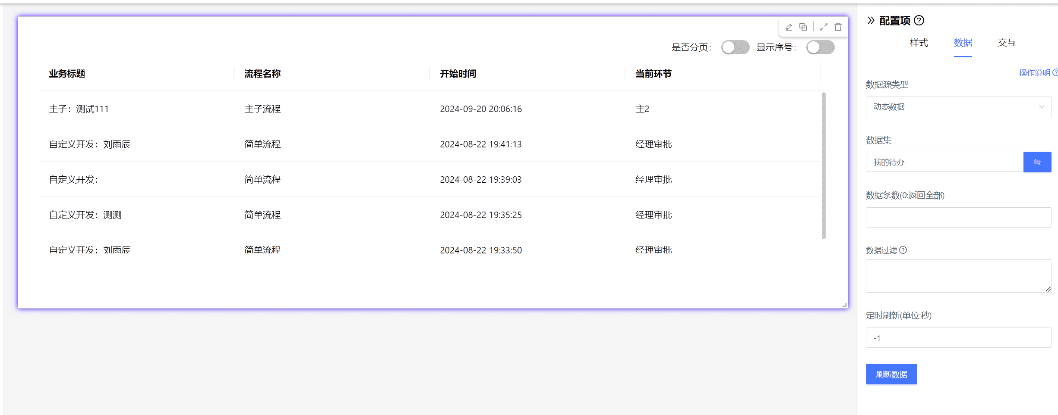Click the help icon next to 数据过滤

pyautogui.click(x=903, y=250)
